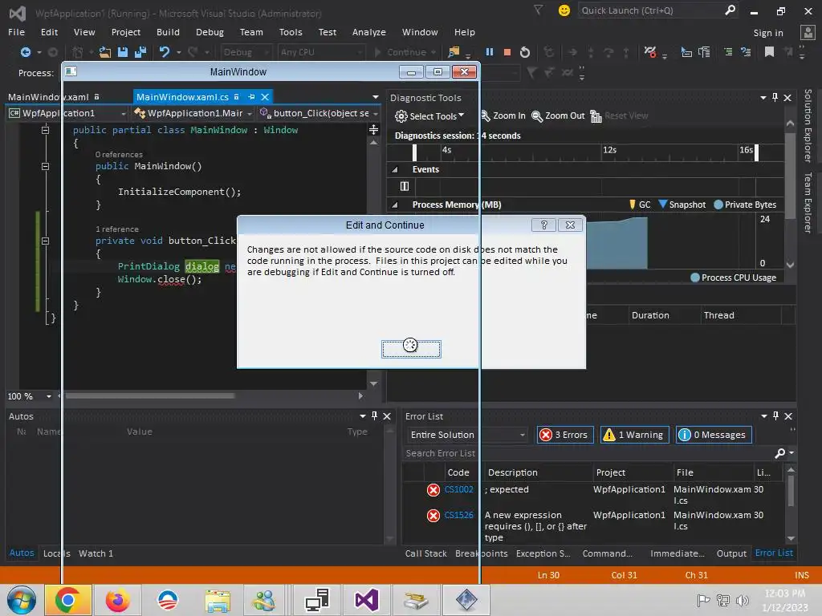Click the account icon next to Sign in
Screen dimensions: 822x616
click(808, 32)
